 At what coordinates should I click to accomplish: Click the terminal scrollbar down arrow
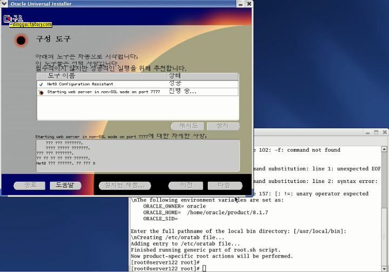(x=384, y=268)
